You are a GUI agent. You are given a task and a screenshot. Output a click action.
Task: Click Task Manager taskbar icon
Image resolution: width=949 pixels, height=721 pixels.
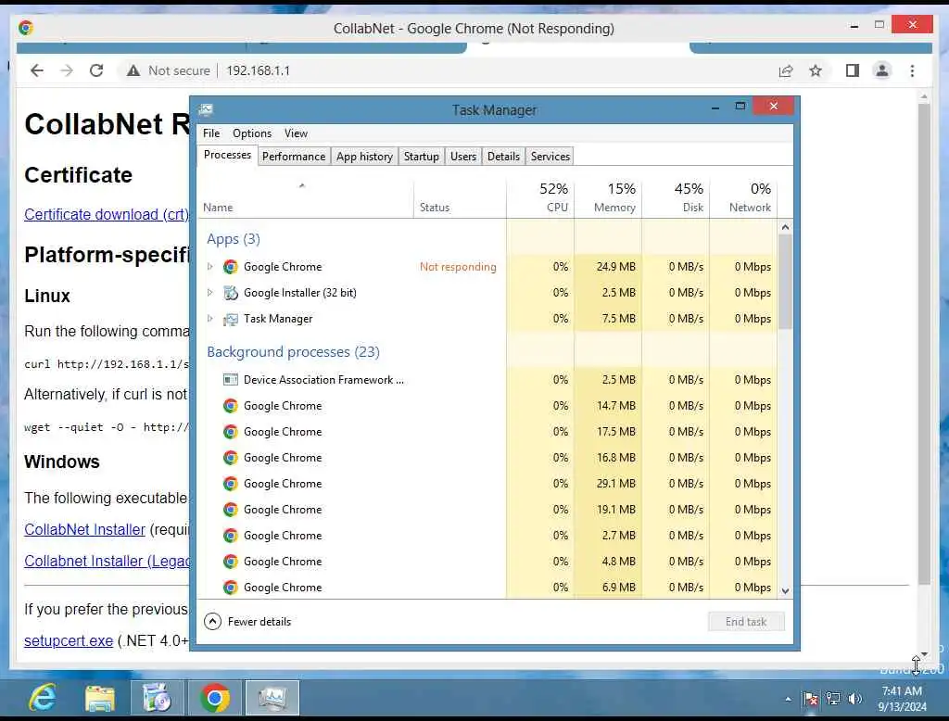click(272, 698)
